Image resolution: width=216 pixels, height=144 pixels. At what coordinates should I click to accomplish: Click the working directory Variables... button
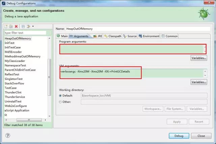point(197,109)
